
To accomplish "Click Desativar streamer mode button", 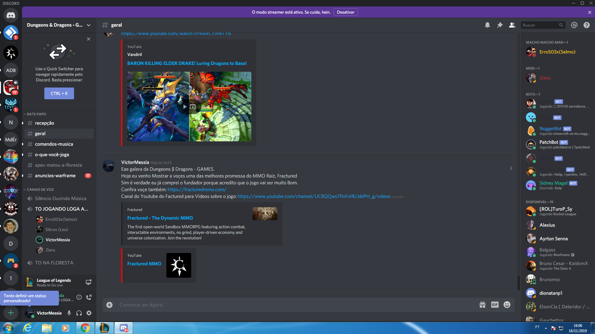I will pyautogui.click(x=346, y=12).
